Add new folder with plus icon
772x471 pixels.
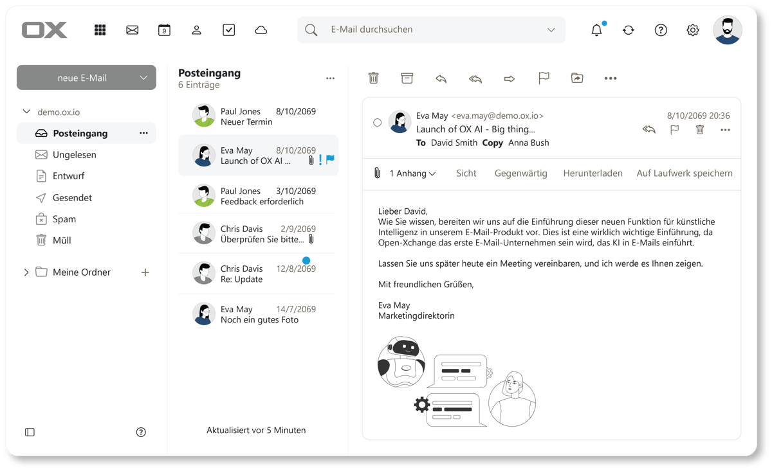click(145, 272)
